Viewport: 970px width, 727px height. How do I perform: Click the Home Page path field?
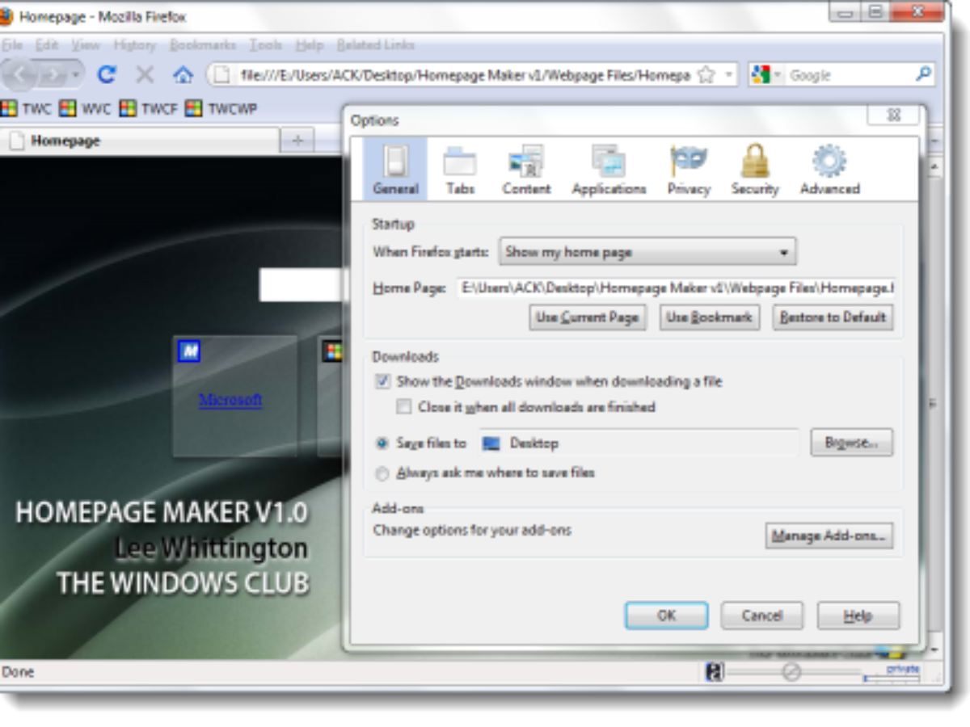click(x=676, y=287)
